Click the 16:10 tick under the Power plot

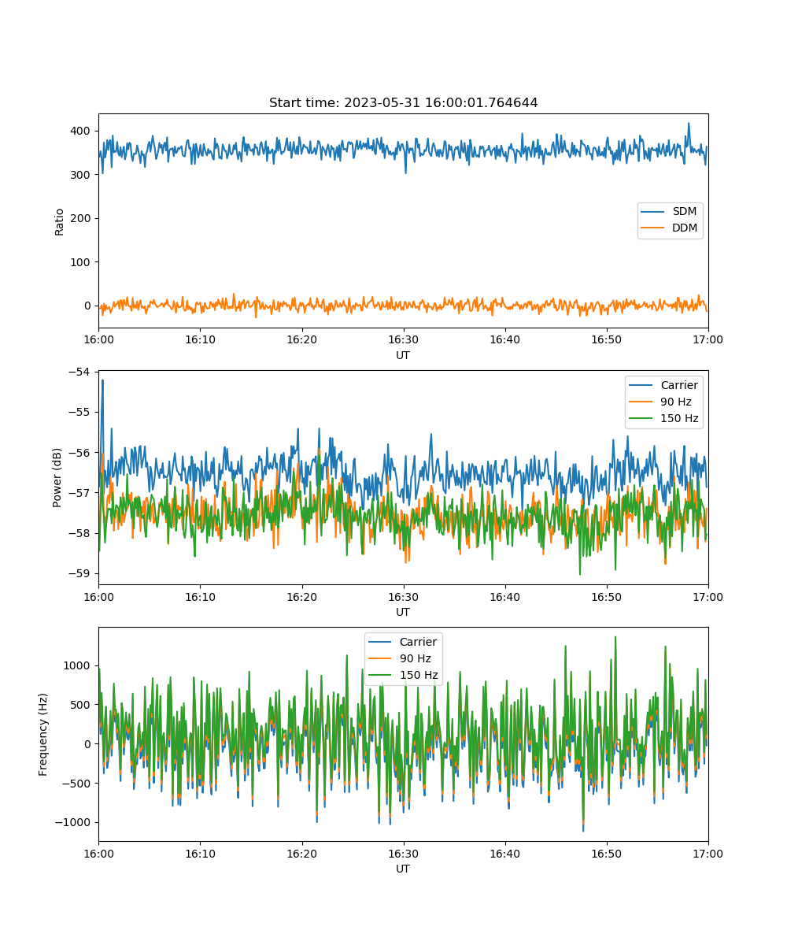(200, 596)
